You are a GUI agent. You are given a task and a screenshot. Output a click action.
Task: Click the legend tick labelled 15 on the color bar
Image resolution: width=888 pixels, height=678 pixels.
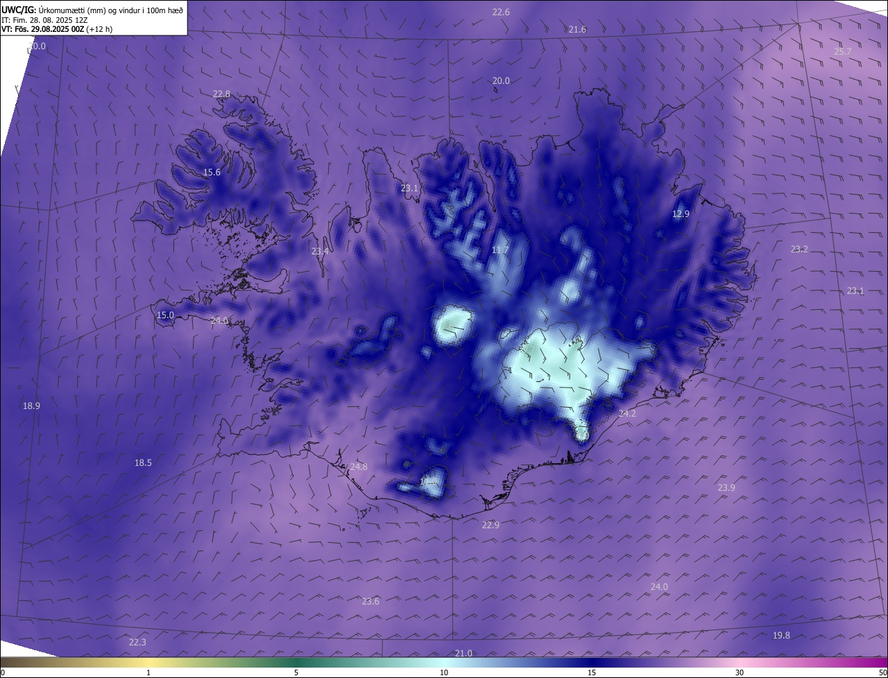[x=592, y=672]
